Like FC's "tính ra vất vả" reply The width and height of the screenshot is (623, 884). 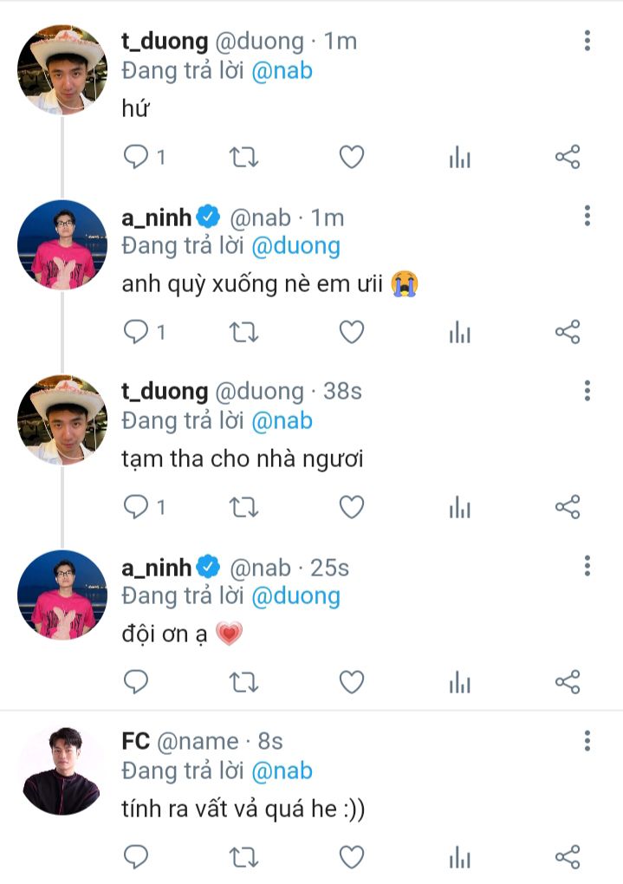[351, 857]
